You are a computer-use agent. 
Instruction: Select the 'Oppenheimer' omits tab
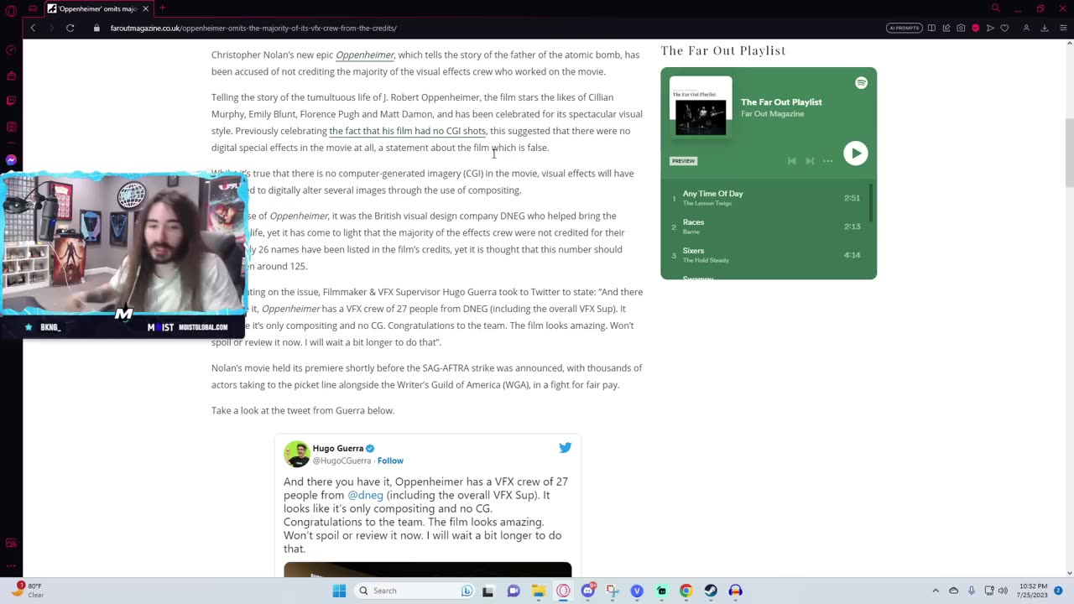(x=98, y=8)
